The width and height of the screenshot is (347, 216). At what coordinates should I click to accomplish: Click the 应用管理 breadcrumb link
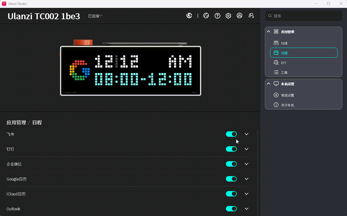tap(16, 123)
